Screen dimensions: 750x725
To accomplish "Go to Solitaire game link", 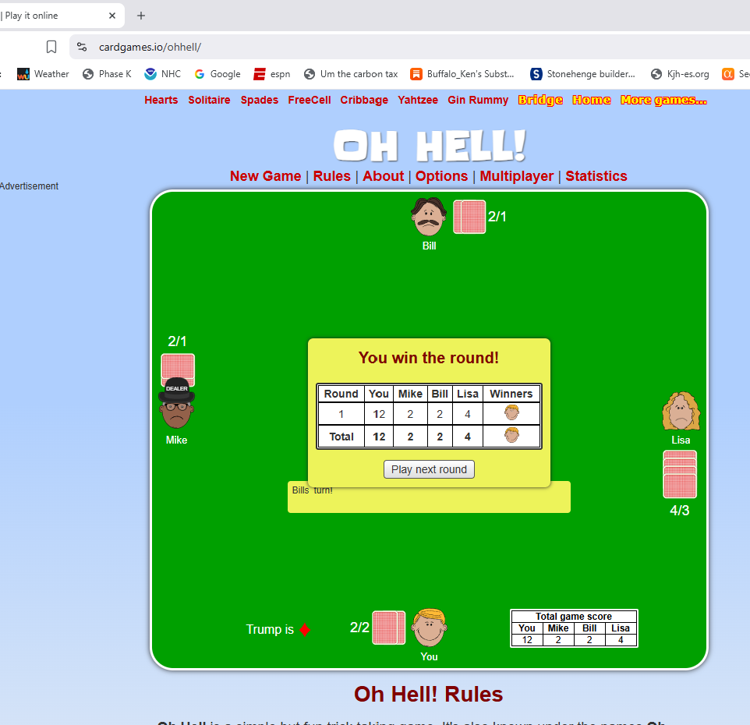I will click(209, 100).
